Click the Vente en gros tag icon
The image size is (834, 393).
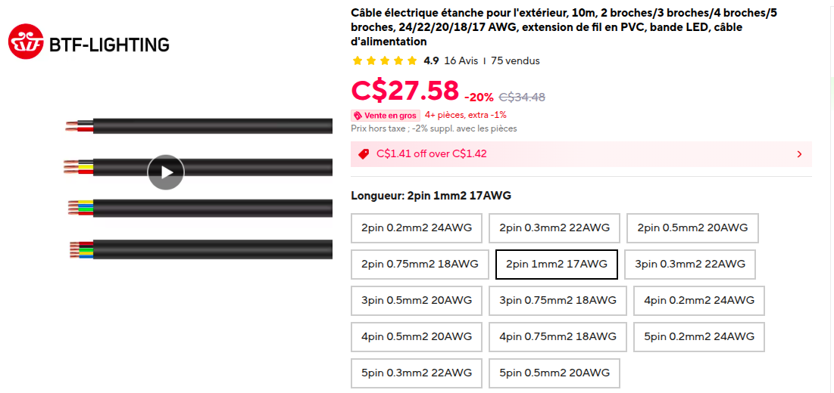tap(358, 116)
